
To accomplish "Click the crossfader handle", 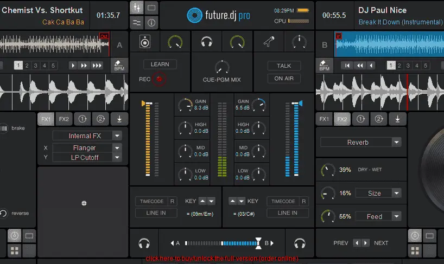I will pos(258,243).
